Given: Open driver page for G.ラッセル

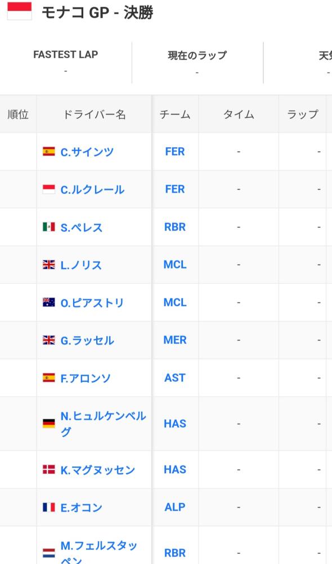Looking at the screenshot, I should click(x=87, y=340).
